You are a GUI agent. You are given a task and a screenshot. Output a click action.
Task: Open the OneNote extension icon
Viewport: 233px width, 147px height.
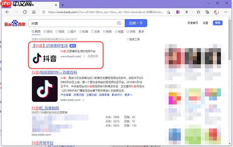pos(178,12)
